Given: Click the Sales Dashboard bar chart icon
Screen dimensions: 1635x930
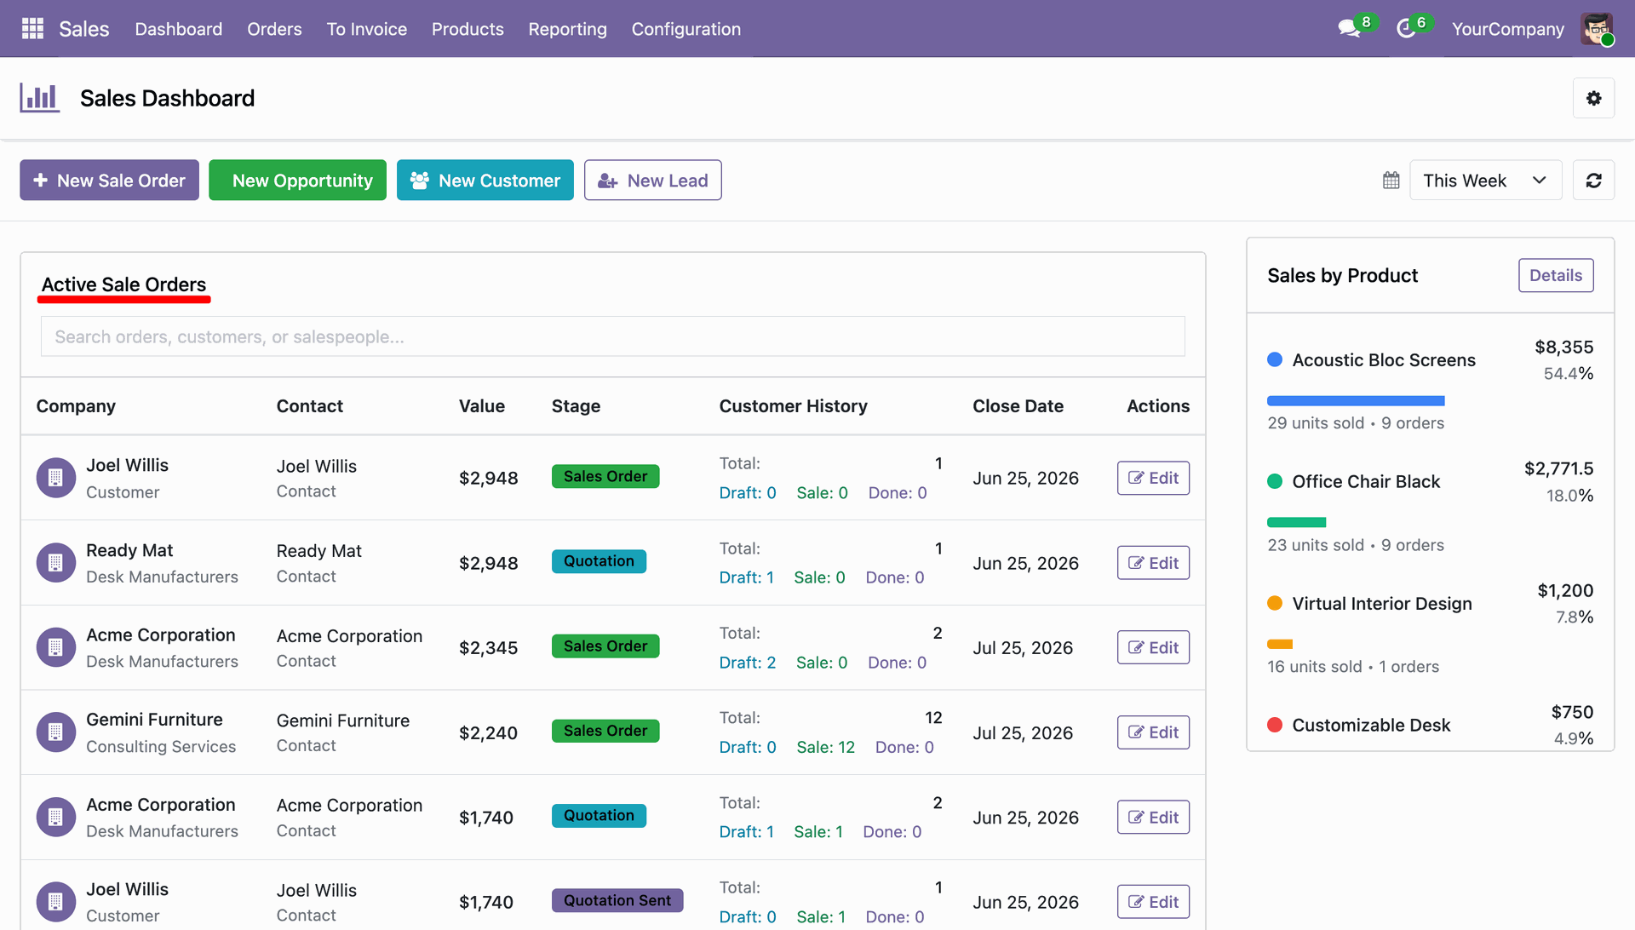Looking at the screenshot, I should click(40, 98).
